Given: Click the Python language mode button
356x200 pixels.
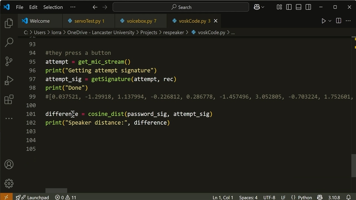Looking at the screenshot, I should tap(301, 197).
